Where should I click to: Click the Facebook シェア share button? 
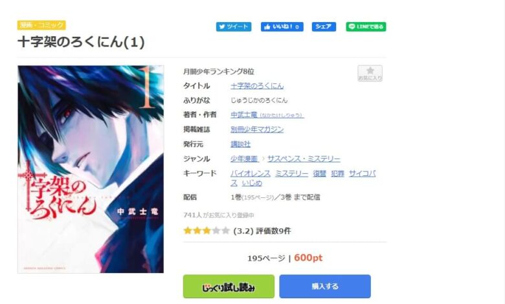click(324, 27)
